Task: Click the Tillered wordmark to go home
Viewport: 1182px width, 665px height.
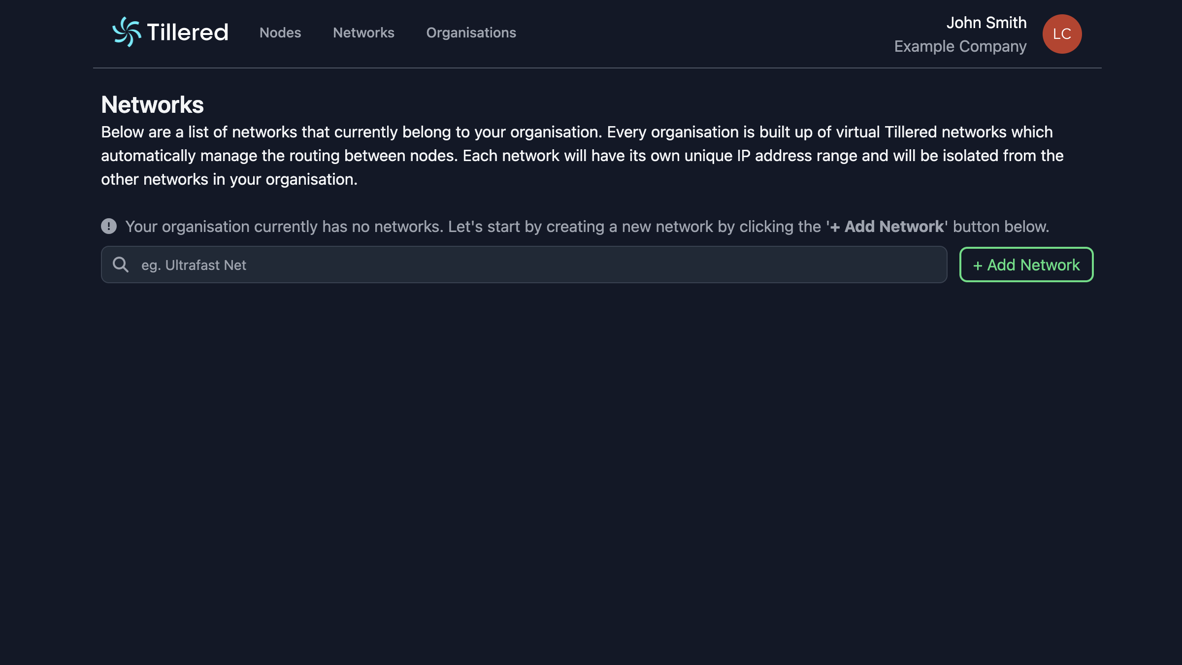Action: 186,33
